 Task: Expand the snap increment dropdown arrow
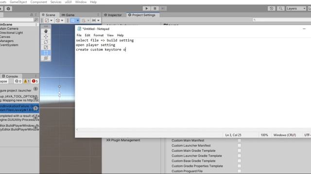click(88, 20)
